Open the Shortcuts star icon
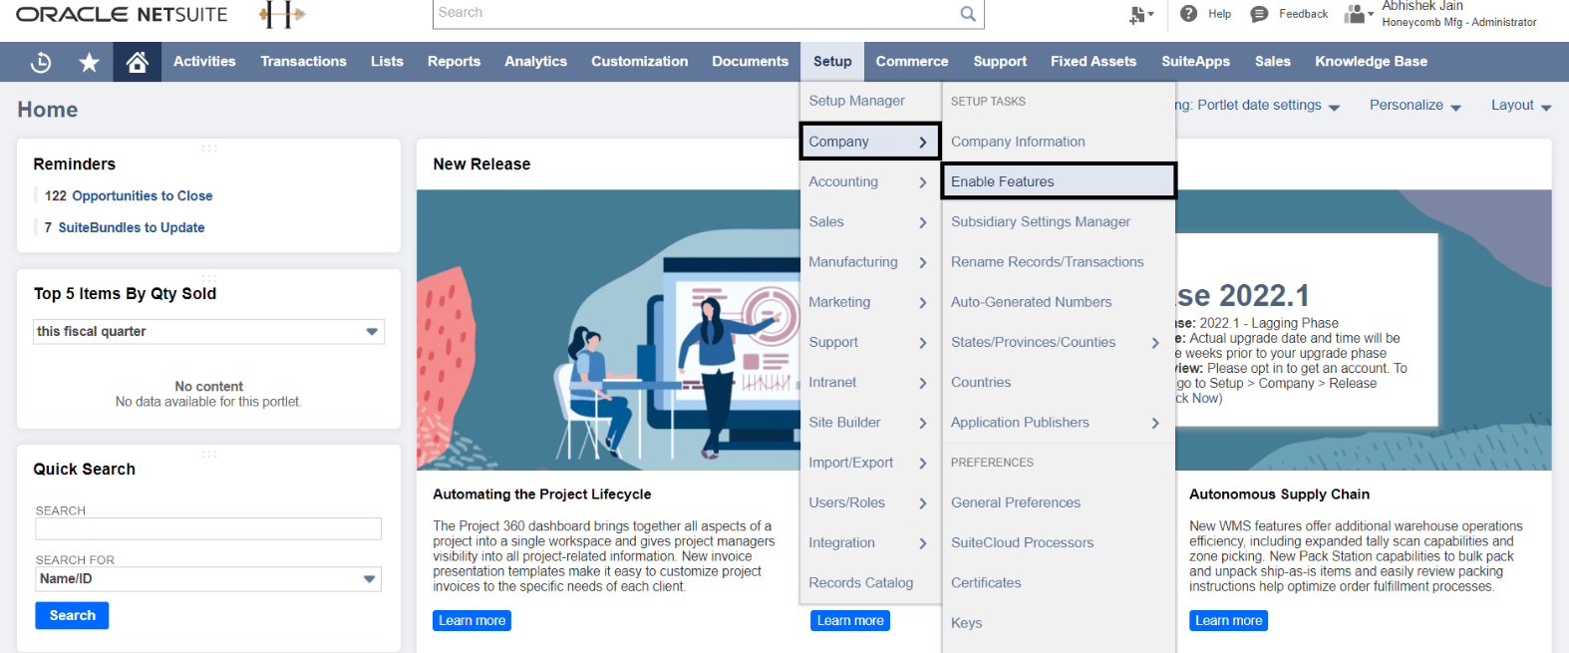 pos(89,62)
